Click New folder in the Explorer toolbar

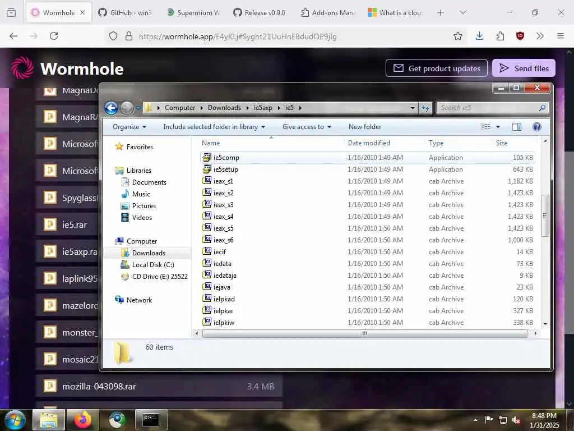click(364, 127)
